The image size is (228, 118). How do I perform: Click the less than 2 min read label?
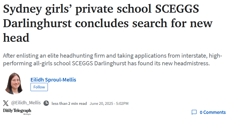pyautogui.click(x=69, y=103)
